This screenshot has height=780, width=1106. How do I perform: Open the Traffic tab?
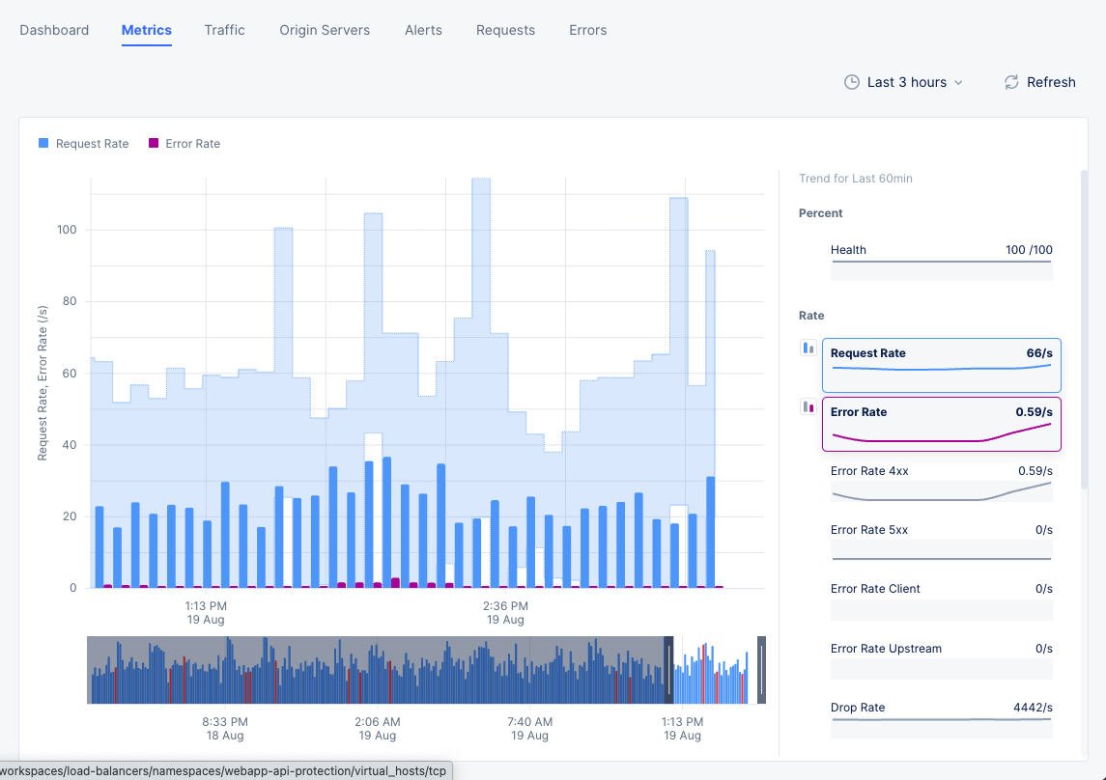click(224, 30)
